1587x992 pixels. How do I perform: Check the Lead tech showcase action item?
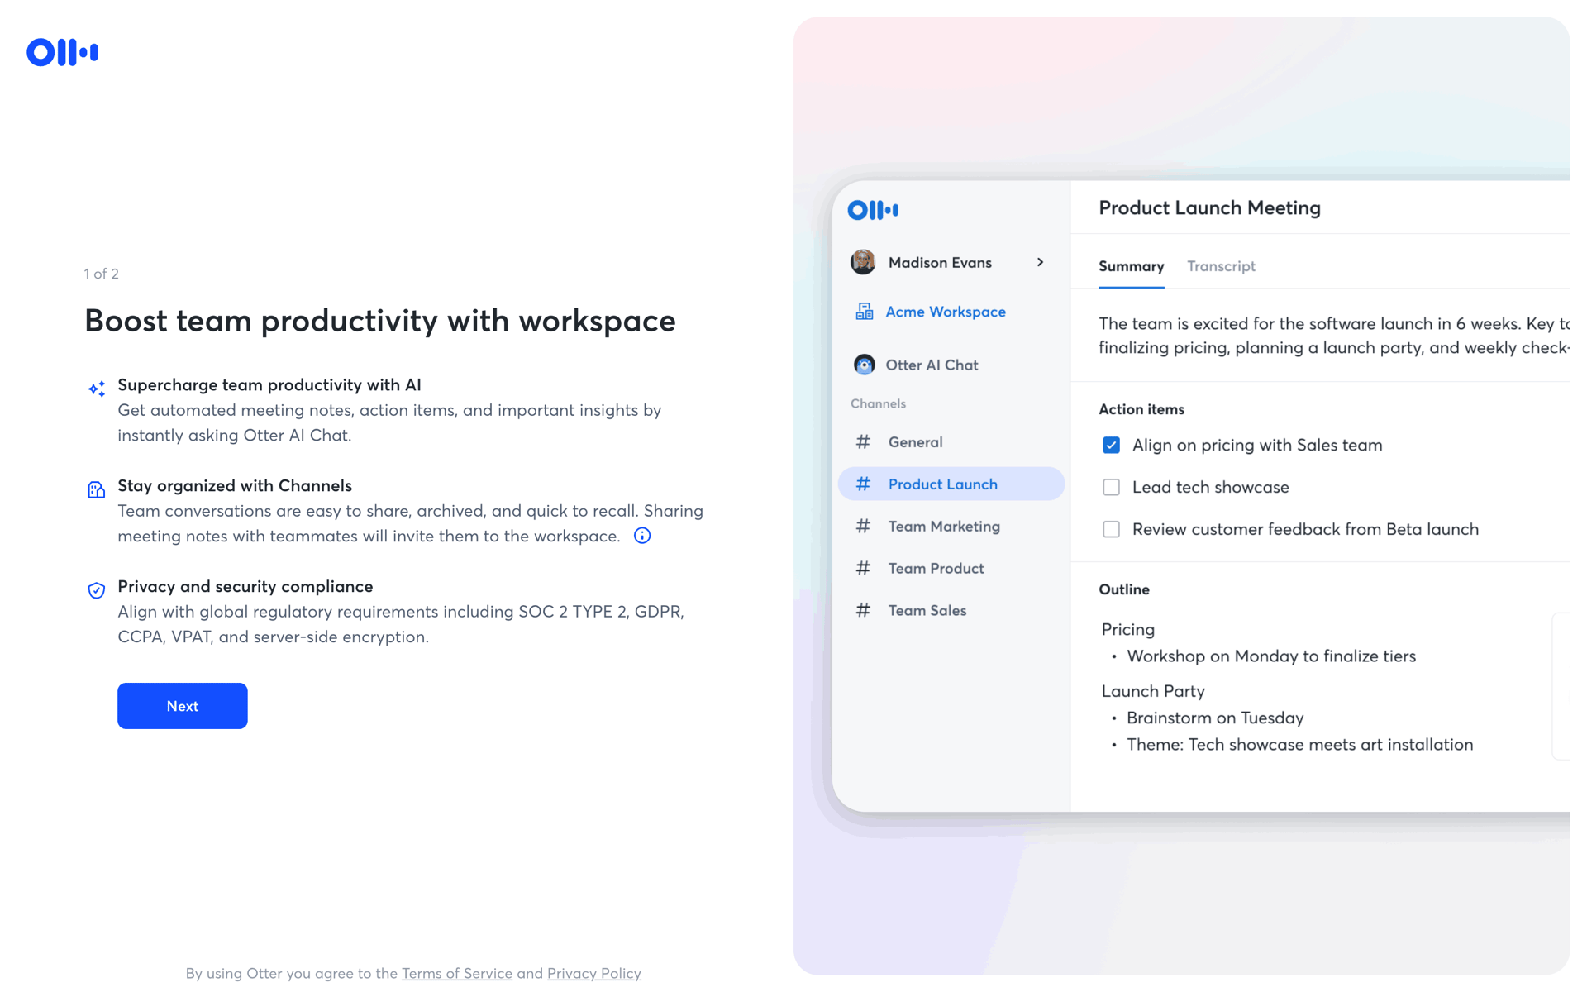(1112, 488)
